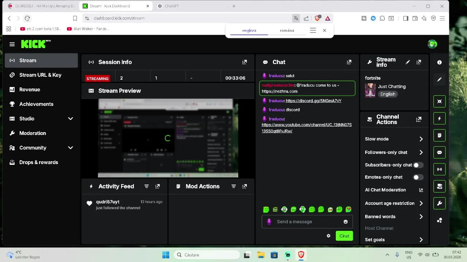Pop out the Session Info panel
Screen dimensions: 467x262
244,62
